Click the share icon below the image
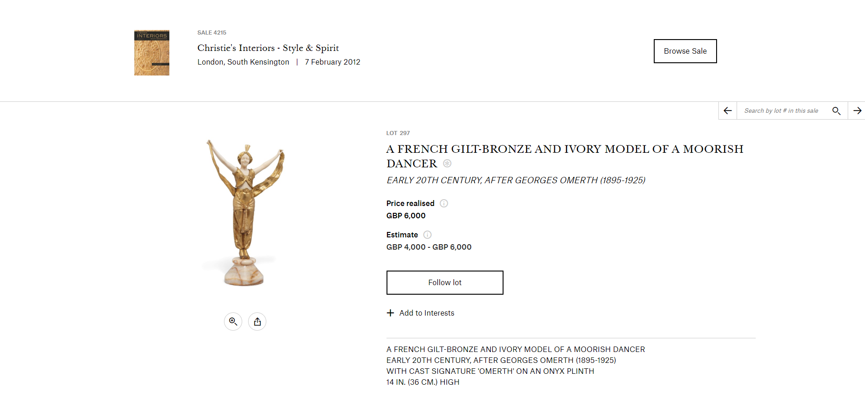This screenshot has height=402, width=865. [x=257, y=322]
